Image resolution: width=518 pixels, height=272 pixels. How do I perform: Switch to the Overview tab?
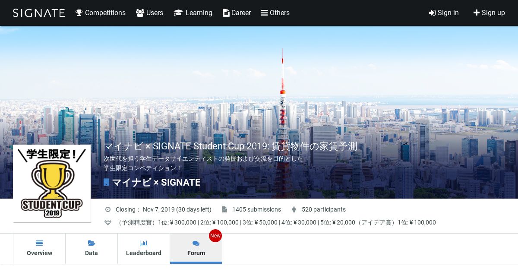click(x=39, y=249)
